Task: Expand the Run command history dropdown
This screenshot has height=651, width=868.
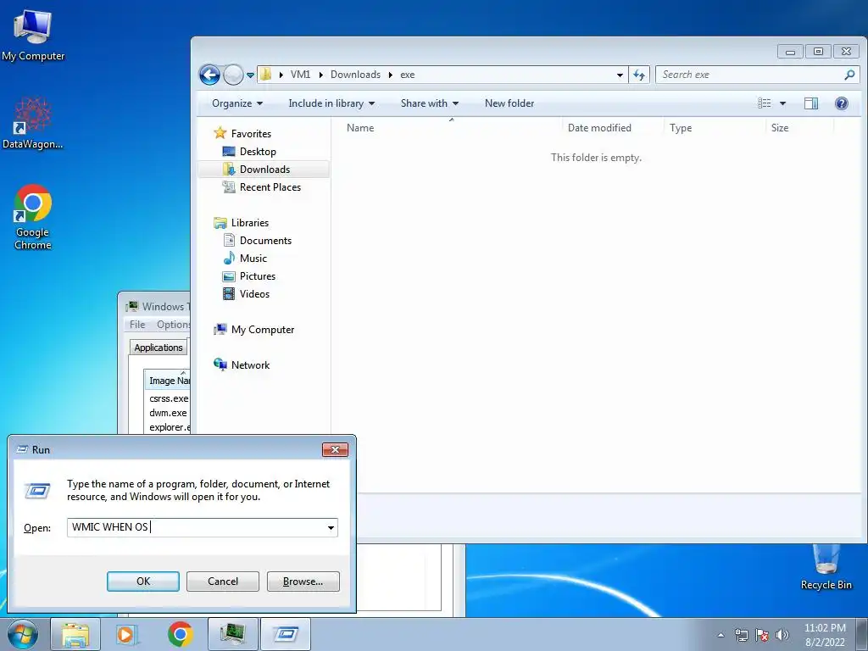Action: coord(331,527)
